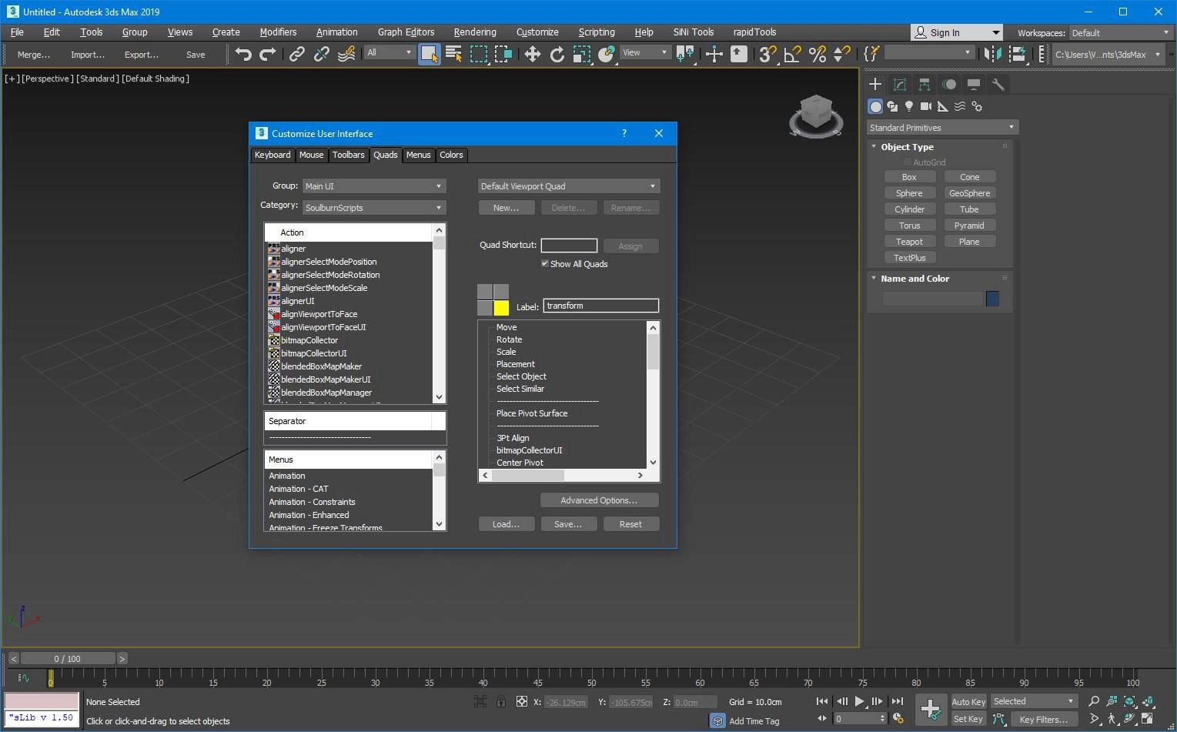Click the Quad Shortcut input field
The width and height of the screenshot is (1177, 732).
click(569, 246)
